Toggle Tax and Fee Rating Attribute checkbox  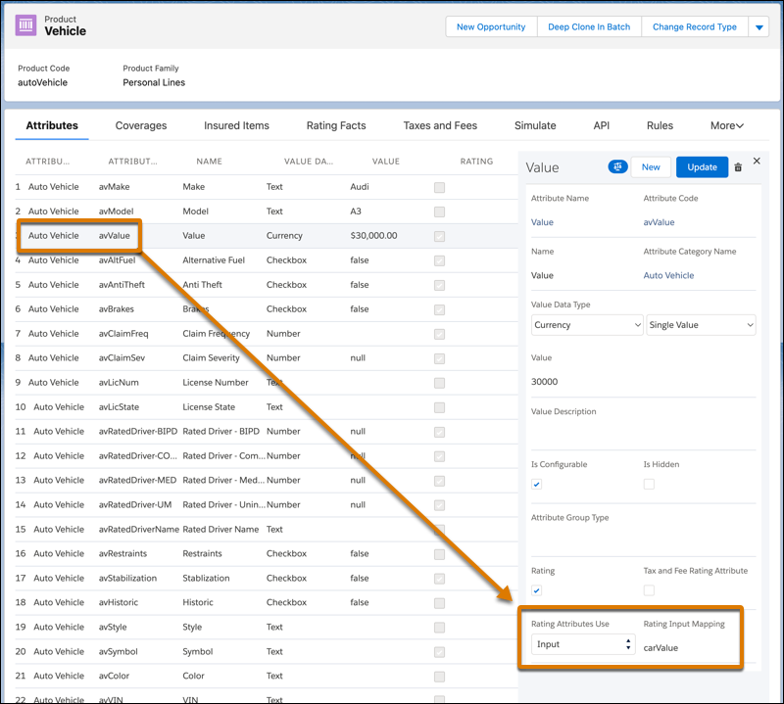(649, 590)
